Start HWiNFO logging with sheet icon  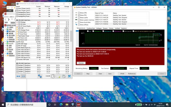[59, 76]
